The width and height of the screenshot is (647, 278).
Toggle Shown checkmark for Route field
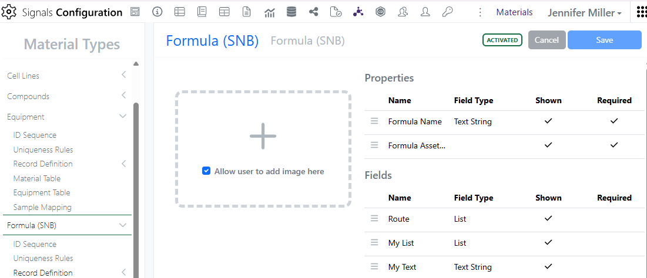tap(548, 218)
